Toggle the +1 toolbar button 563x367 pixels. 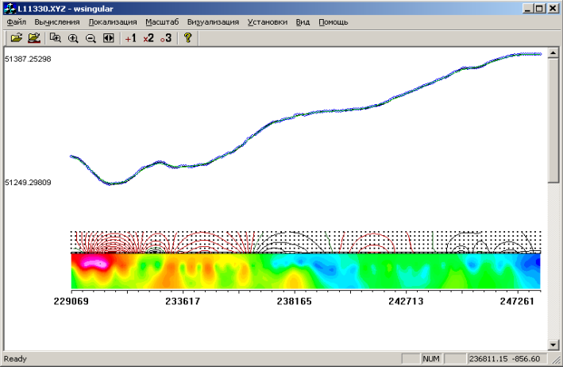[130, 37]
